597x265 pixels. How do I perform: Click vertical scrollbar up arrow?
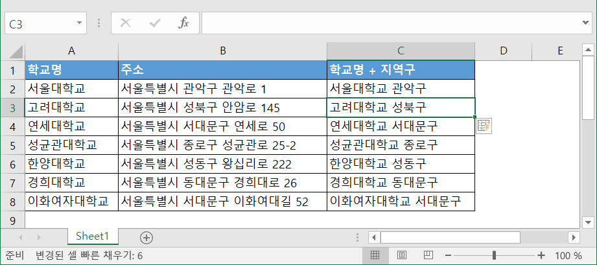[x=588, y=49]
